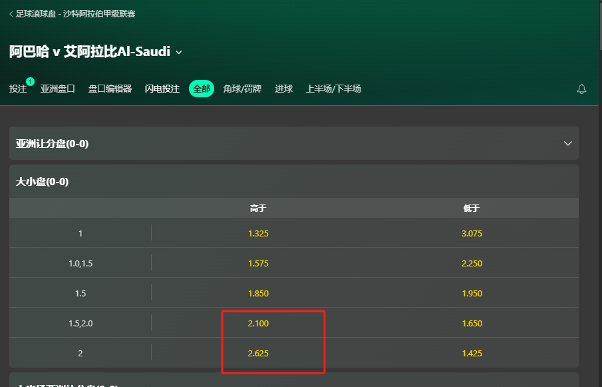Click the notification bell icon

pyautogui.click(x=581, y=89)
